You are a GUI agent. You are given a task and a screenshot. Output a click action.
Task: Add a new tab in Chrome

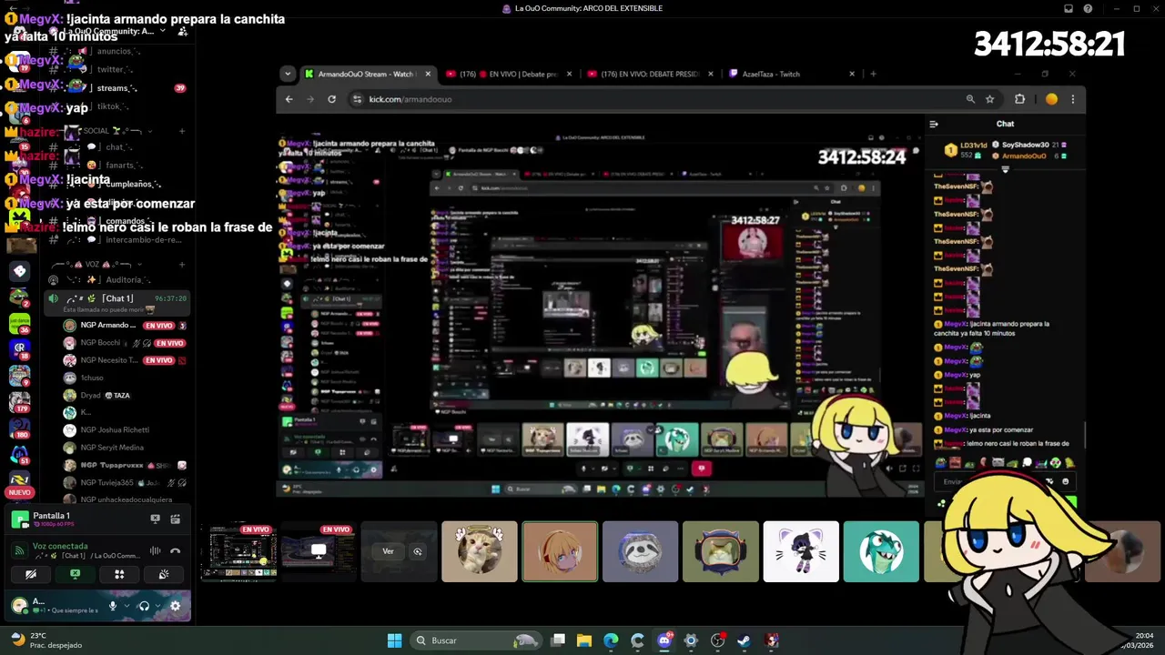coord(873,74)
